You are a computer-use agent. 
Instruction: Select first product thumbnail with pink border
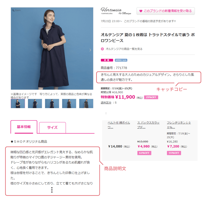point(18,104)
